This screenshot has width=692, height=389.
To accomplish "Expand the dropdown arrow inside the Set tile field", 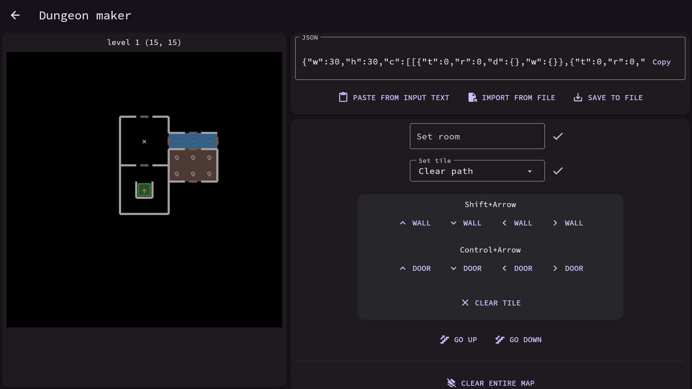I will pyautogui.click(x=529, y=171).
